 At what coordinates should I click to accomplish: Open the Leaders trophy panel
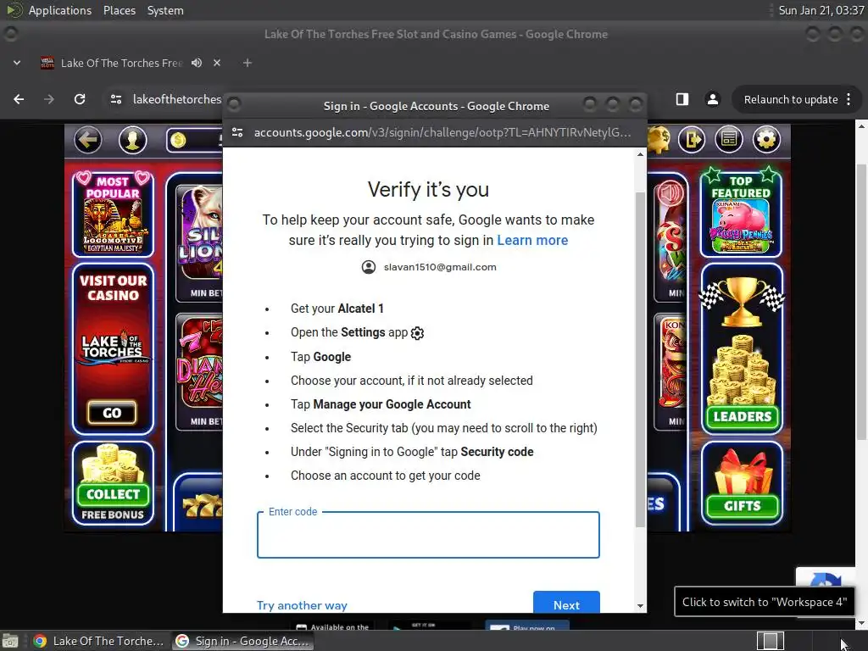point(742,350)
